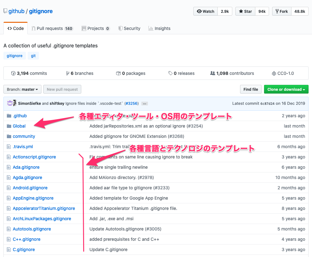The image size is (312, 257).
Task: Click the file icon next to Actionscript.gitignore
Action: tap(9, 157)
